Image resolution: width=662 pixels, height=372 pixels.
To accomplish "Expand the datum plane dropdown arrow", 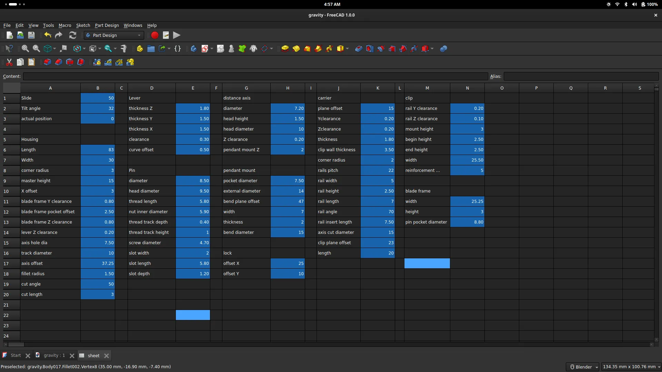I will (271, 49).
